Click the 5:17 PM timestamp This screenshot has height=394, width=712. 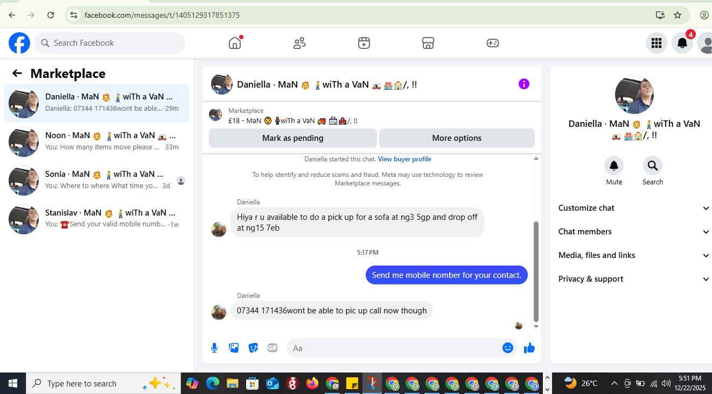368,252
